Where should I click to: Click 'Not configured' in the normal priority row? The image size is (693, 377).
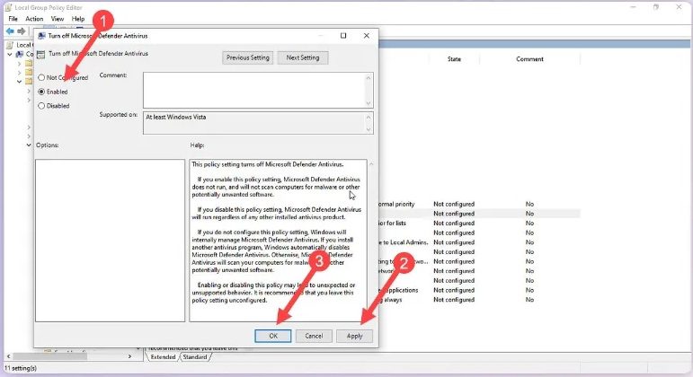[454, 204]
